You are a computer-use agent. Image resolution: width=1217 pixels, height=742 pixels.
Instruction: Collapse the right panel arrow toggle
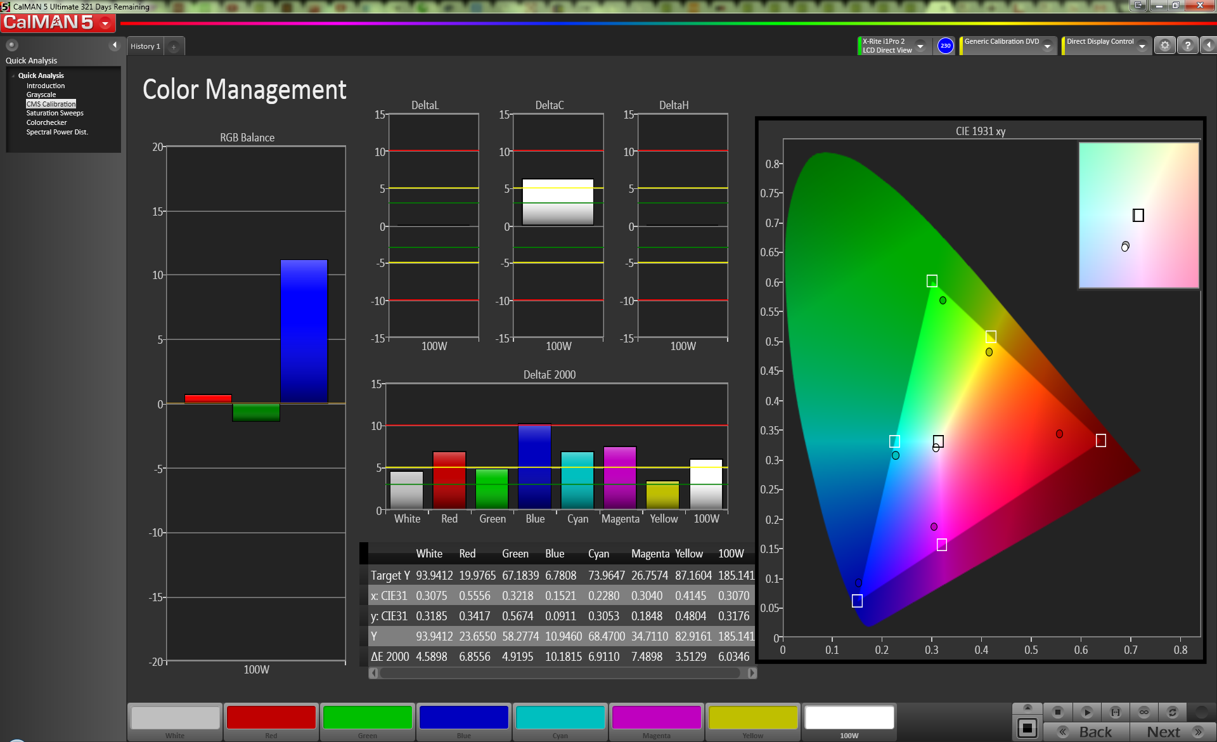(x=1208, y=46)
